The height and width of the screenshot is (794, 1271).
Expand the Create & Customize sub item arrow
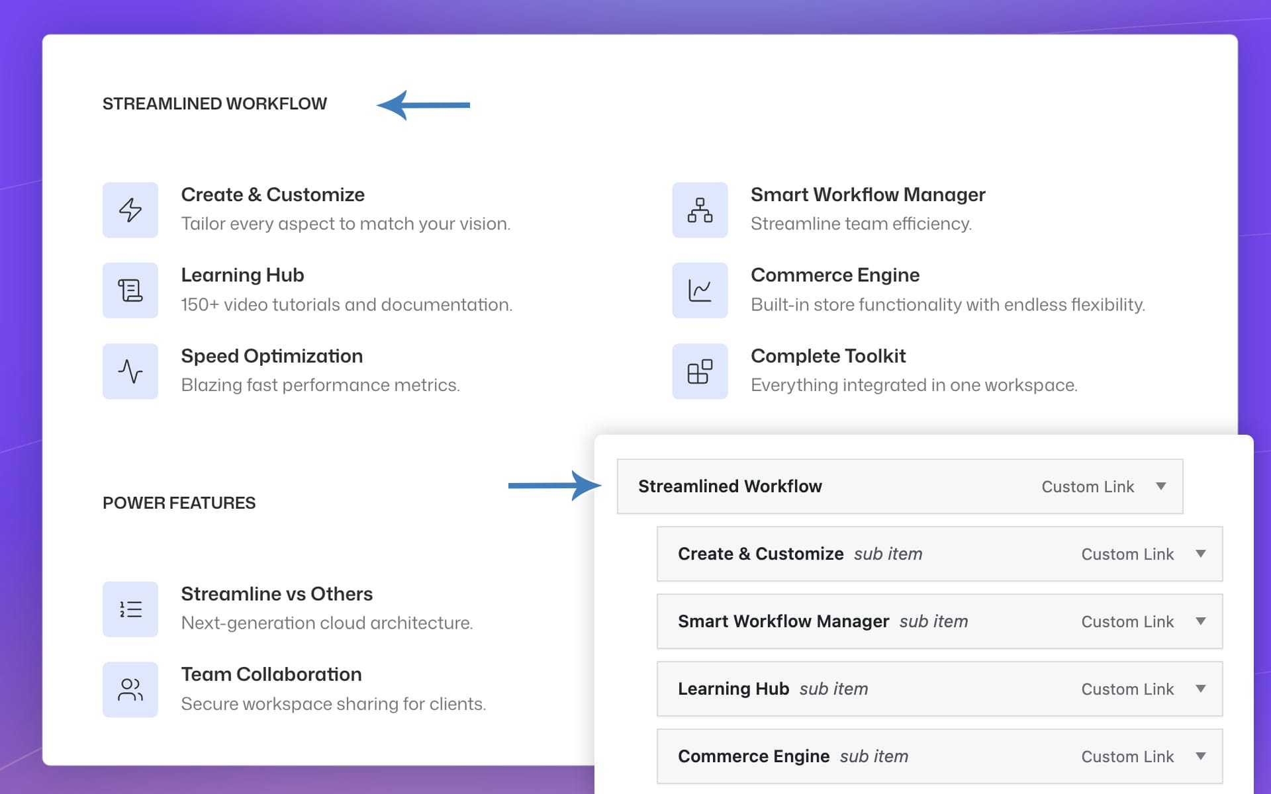click(x=1200, y=554)
